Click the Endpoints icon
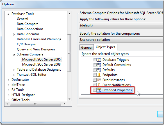This screenshot has height=125, width=164. tap(99, 75)
